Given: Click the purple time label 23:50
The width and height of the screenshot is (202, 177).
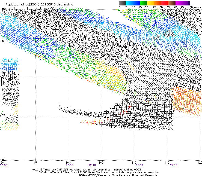Looking at the screenshot, I should pos(4,165).
